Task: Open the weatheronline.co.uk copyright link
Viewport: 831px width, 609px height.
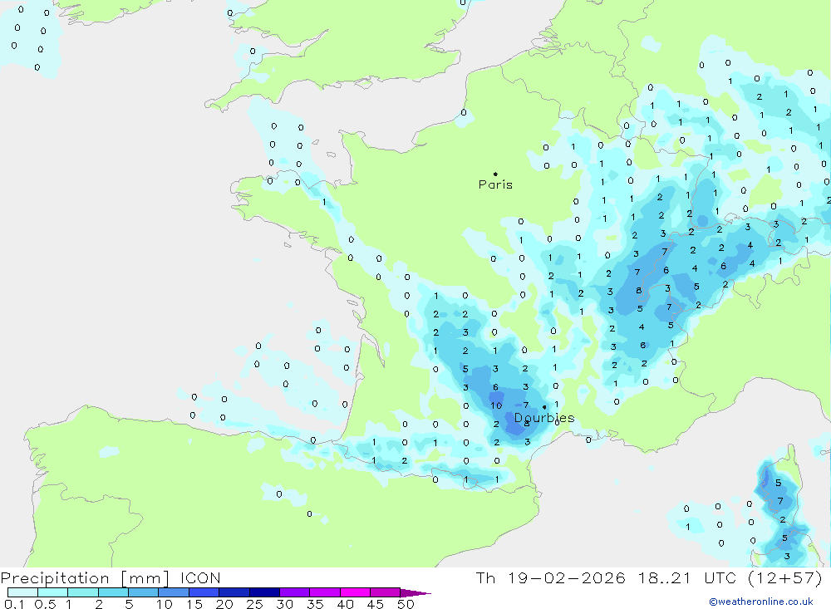Action: (x=761, y=601)
